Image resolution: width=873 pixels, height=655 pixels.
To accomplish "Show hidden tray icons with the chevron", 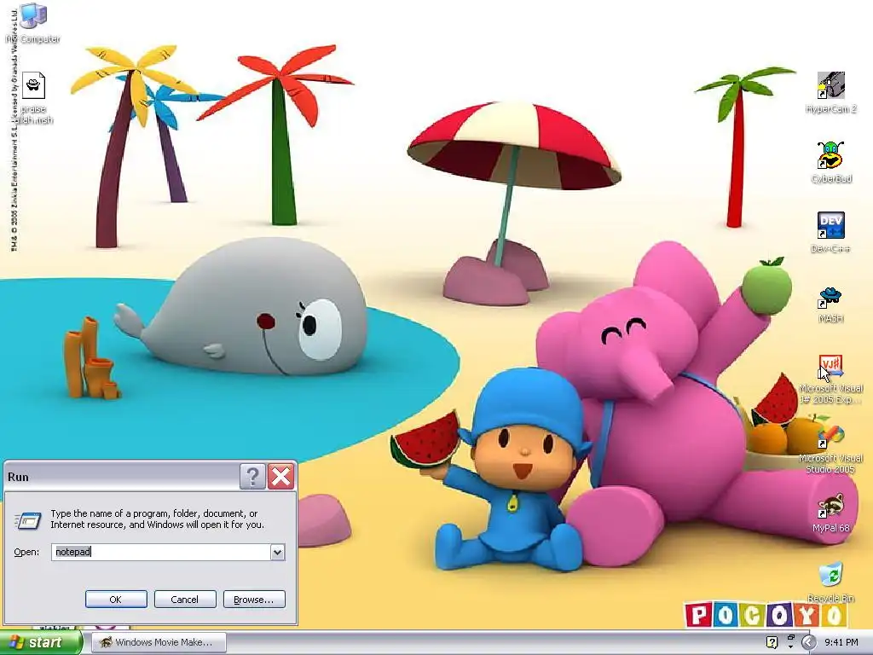I will 808,642.
